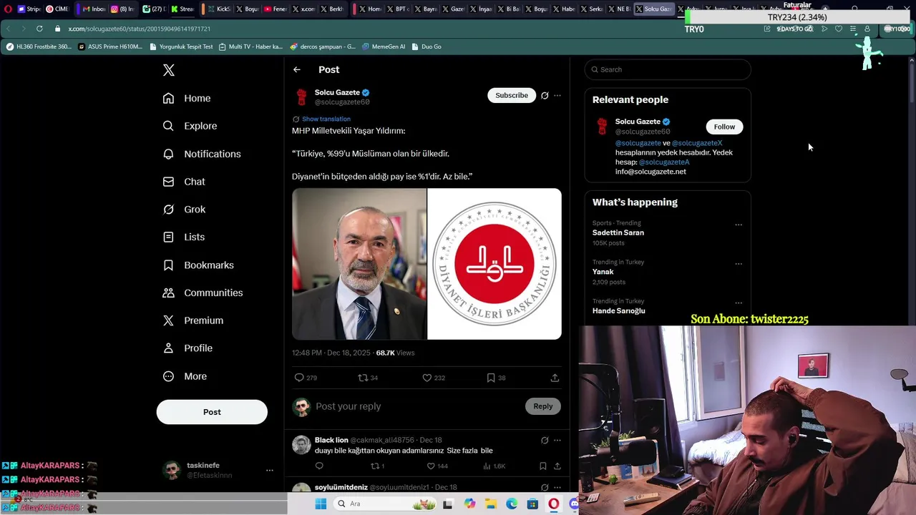
Task: Open the X logo home icon
Action: coord(169,70)
